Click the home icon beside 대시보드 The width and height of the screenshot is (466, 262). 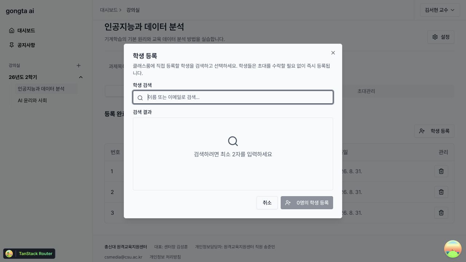(12, 31)
